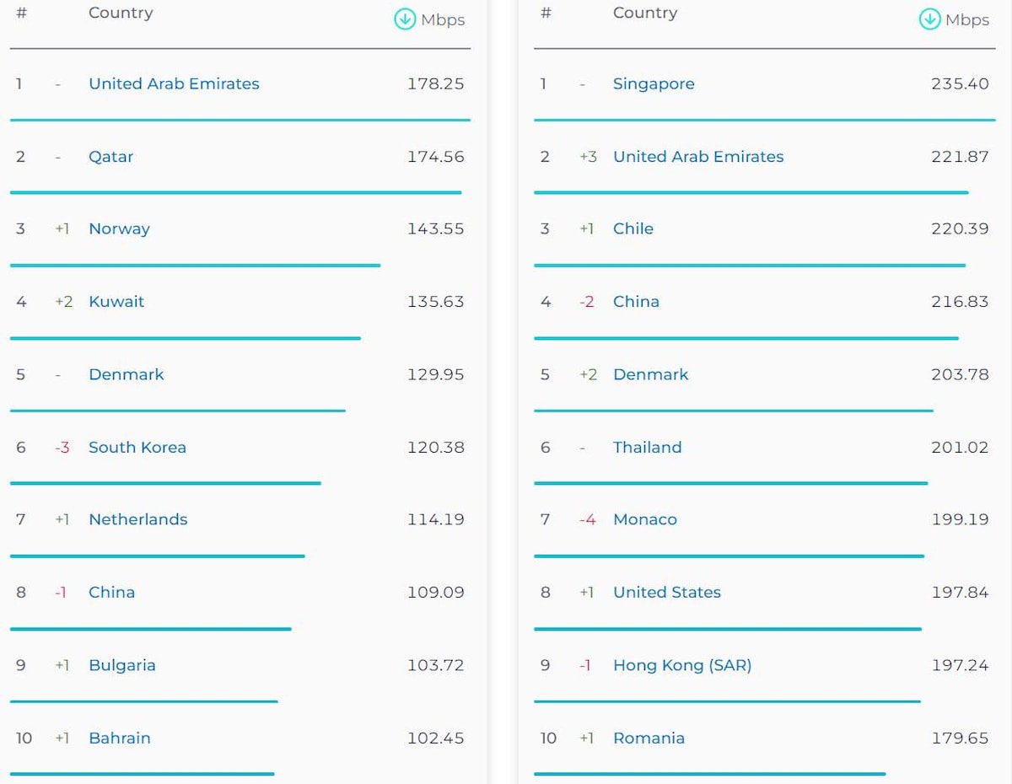Image resolution: width=1012 pixels, height=784 pixels.
Task: Select the Monaco link
Action: (x=645, y=520)
